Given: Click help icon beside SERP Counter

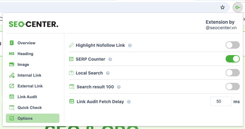Looking at the screenshot, I should pyautogui.click(x=110, y=59).
